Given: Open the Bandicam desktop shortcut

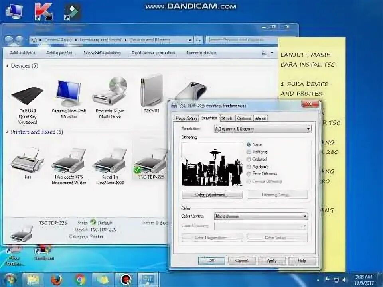Looking at the screenshot, I should click(x=44, y=252).
